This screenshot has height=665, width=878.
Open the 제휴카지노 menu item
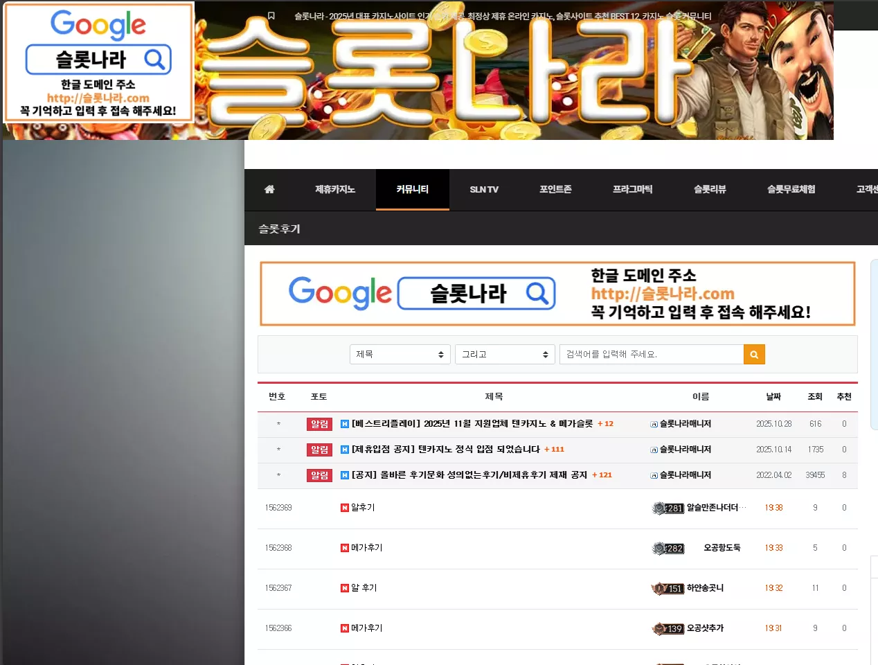[x=335, y=189]
